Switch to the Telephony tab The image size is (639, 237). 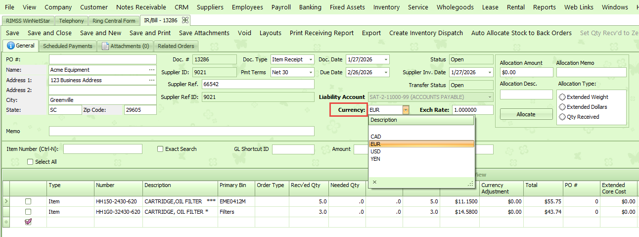[x=71, y=21]
